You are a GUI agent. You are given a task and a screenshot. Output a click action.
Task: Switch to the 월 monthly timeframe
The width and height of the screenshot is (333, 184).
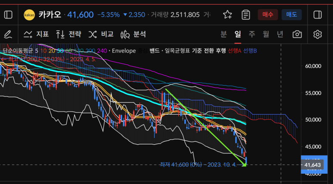(x=266, y=34)
